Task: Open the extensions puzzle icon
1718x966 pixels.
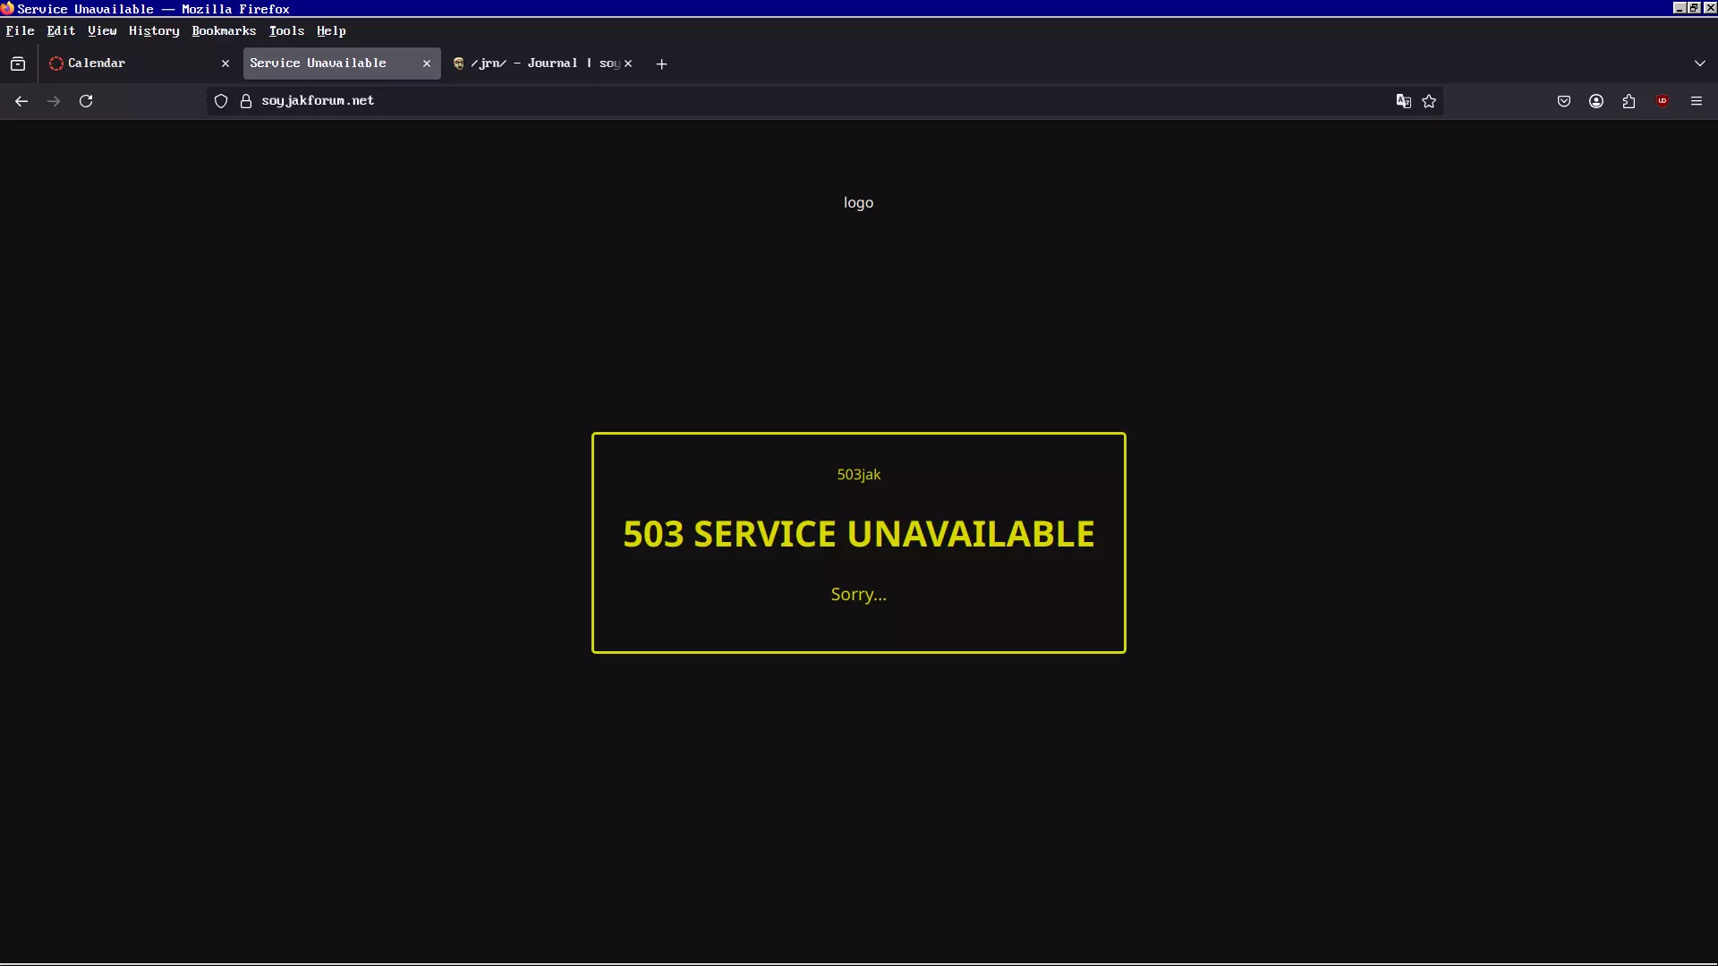Action: pyautogui.click(x=1629, y=101)
